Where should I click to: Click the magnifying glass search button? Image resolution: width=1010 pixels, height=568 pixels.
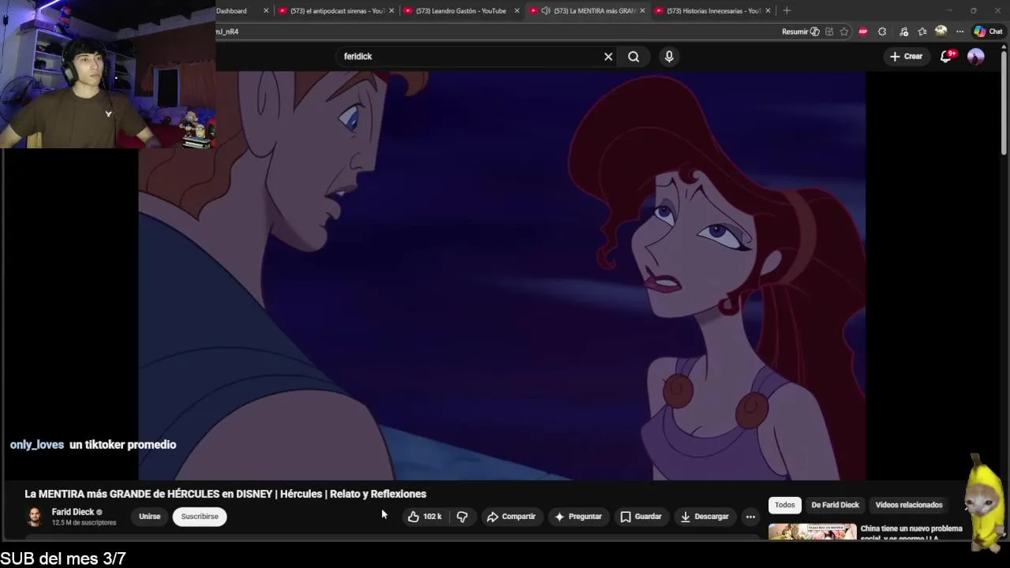coord(634,57)
